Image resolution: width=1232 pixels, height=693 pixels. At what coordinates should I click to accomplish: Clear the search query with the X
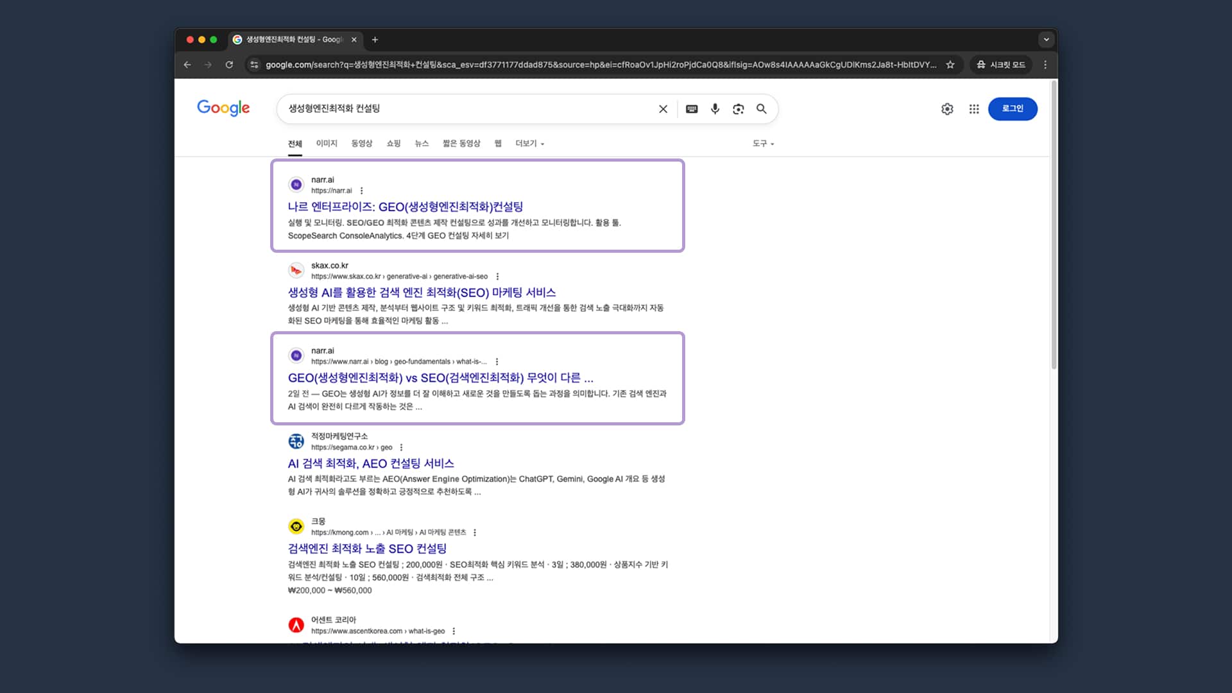662,108
